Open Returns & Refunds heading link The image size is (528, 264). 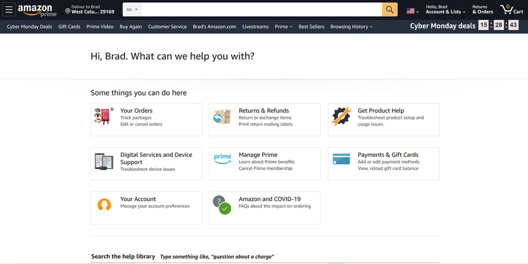tap(263, 111)
